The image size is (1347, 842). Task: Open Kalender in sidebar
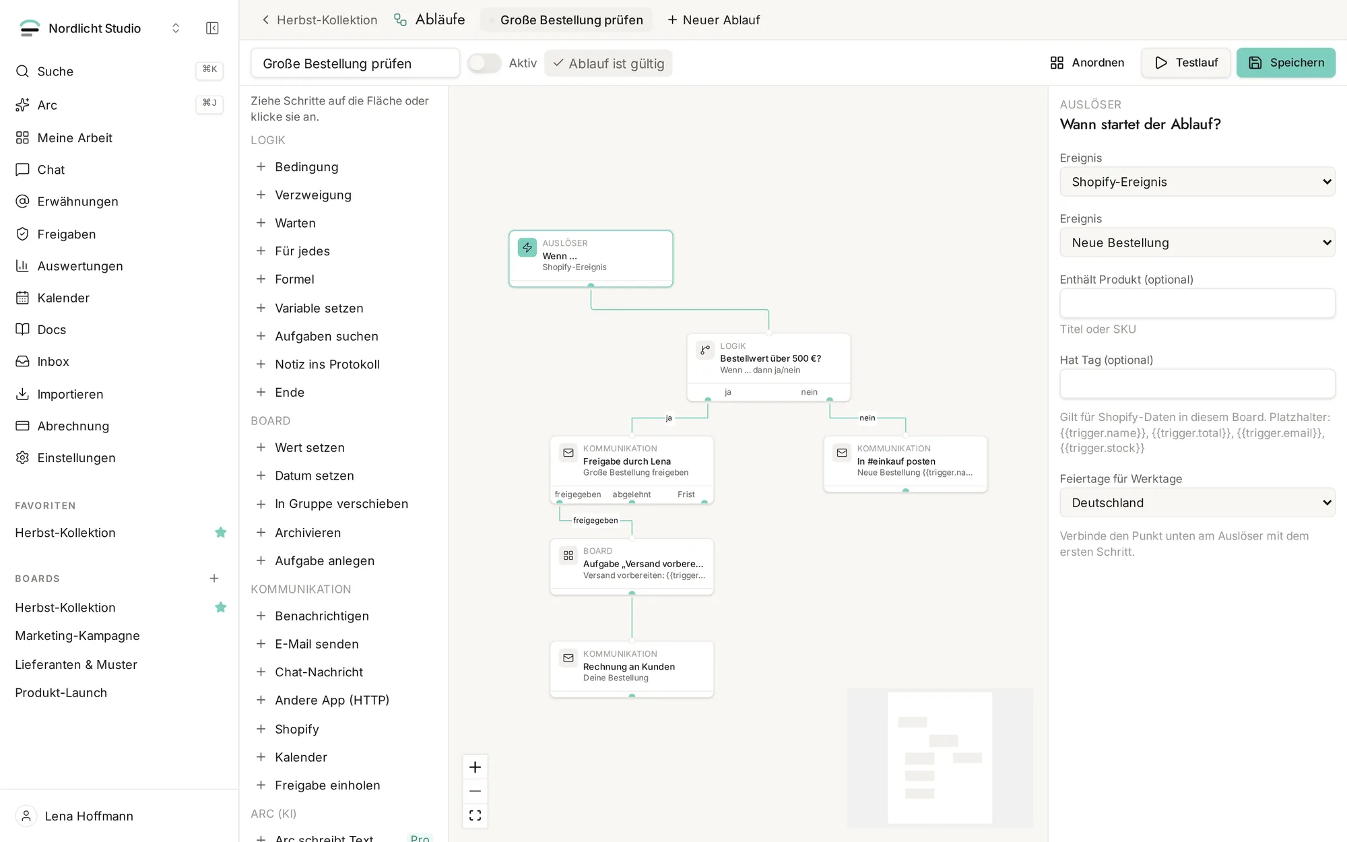119,298
